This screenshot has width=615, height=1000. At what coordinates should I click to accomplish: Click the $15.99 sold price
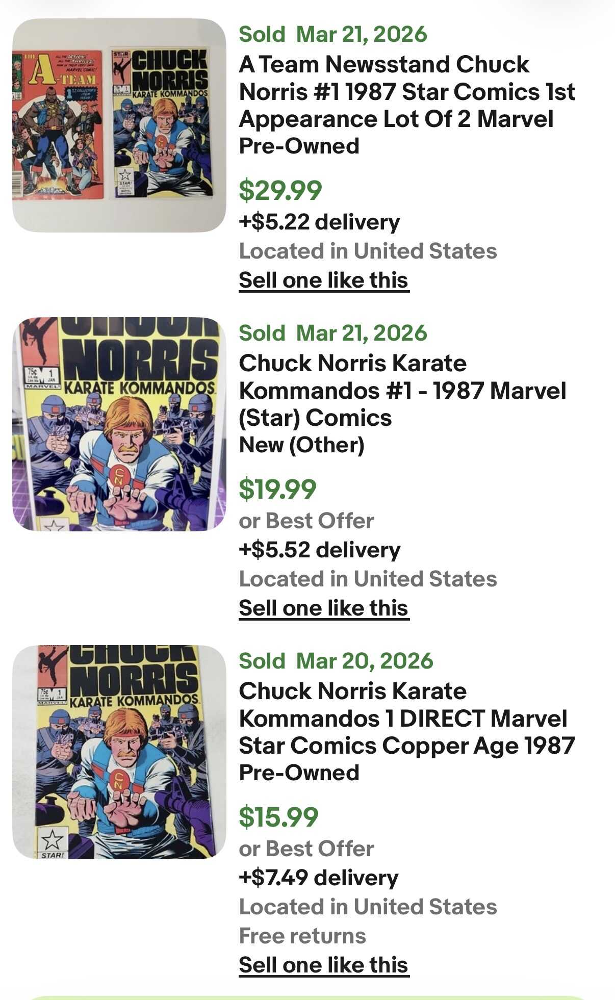click(278, 817)
